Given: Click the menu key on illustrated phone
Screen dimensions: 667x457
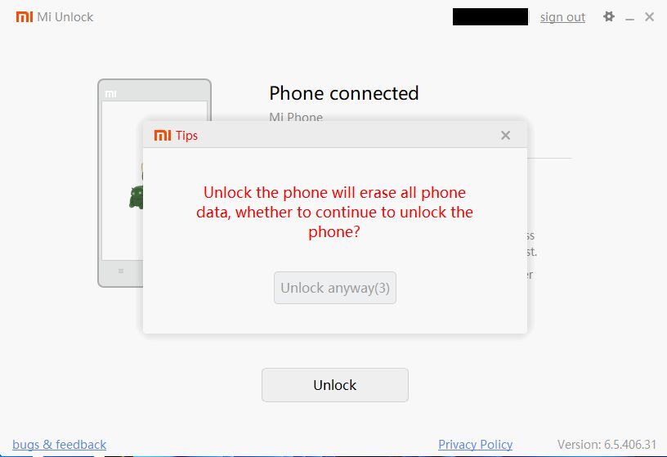Looking at the screenshot, I should coord(121,271).
